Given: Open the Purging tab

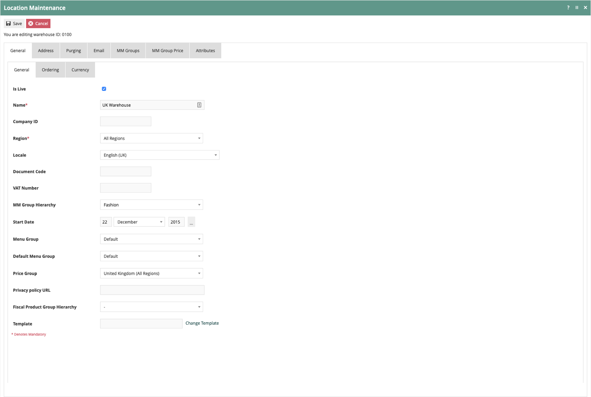Looking at the screenshot, I should point(74,51).
